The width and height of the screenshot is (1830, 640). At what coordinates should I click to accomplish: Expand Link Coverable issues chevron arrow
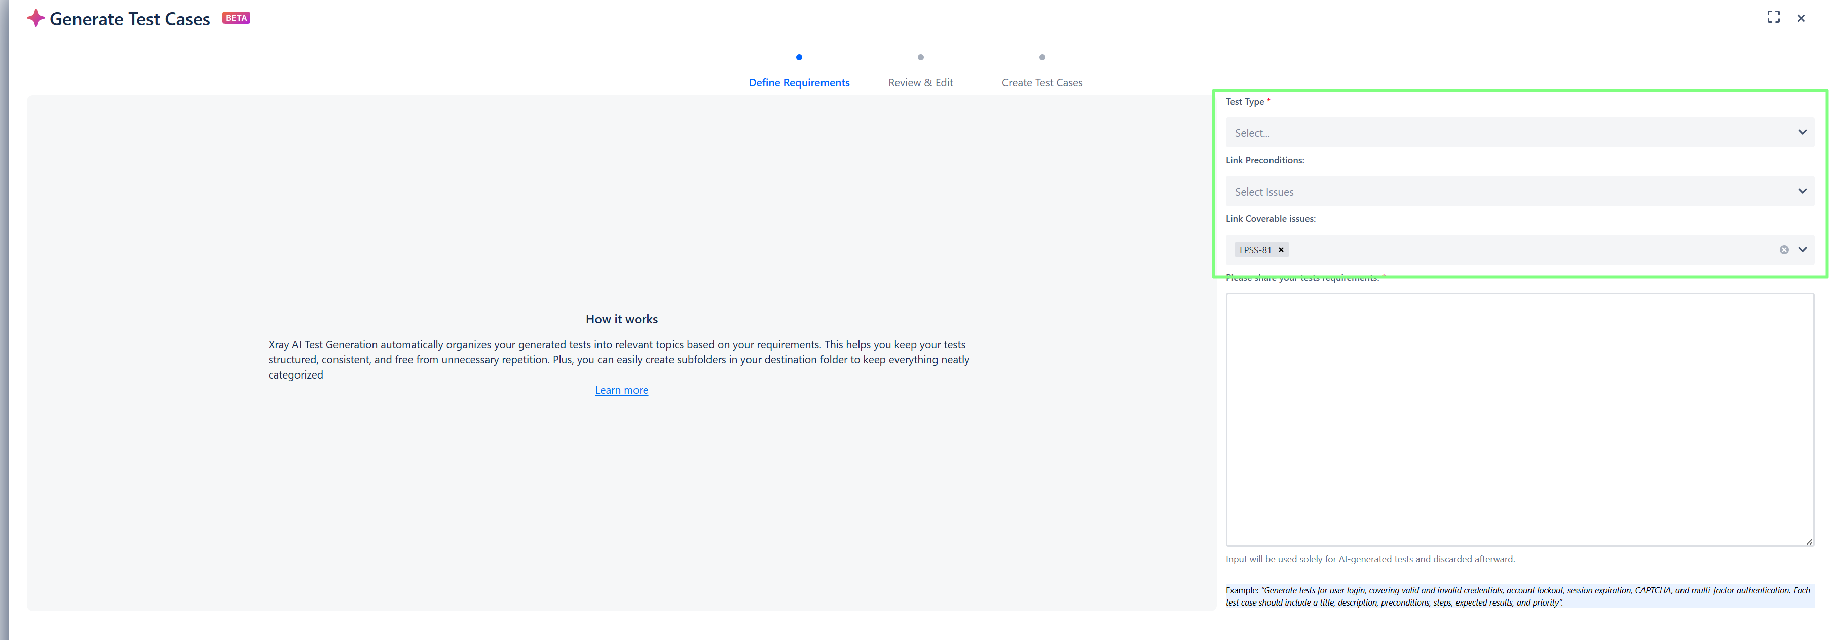pos(1802,250)
